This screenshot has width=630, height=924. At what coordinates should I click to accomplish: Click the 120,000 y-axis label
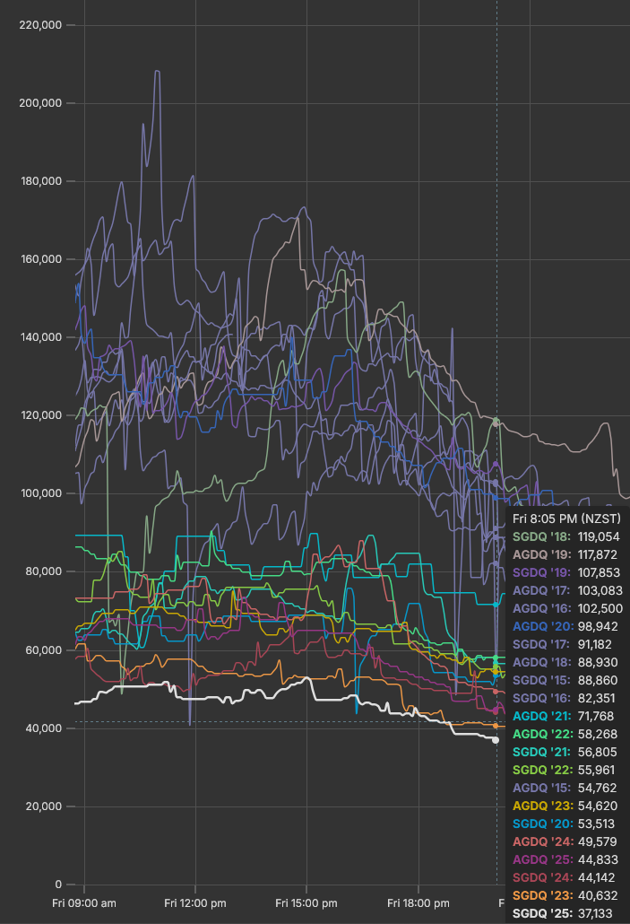click(x=41, y=415)
